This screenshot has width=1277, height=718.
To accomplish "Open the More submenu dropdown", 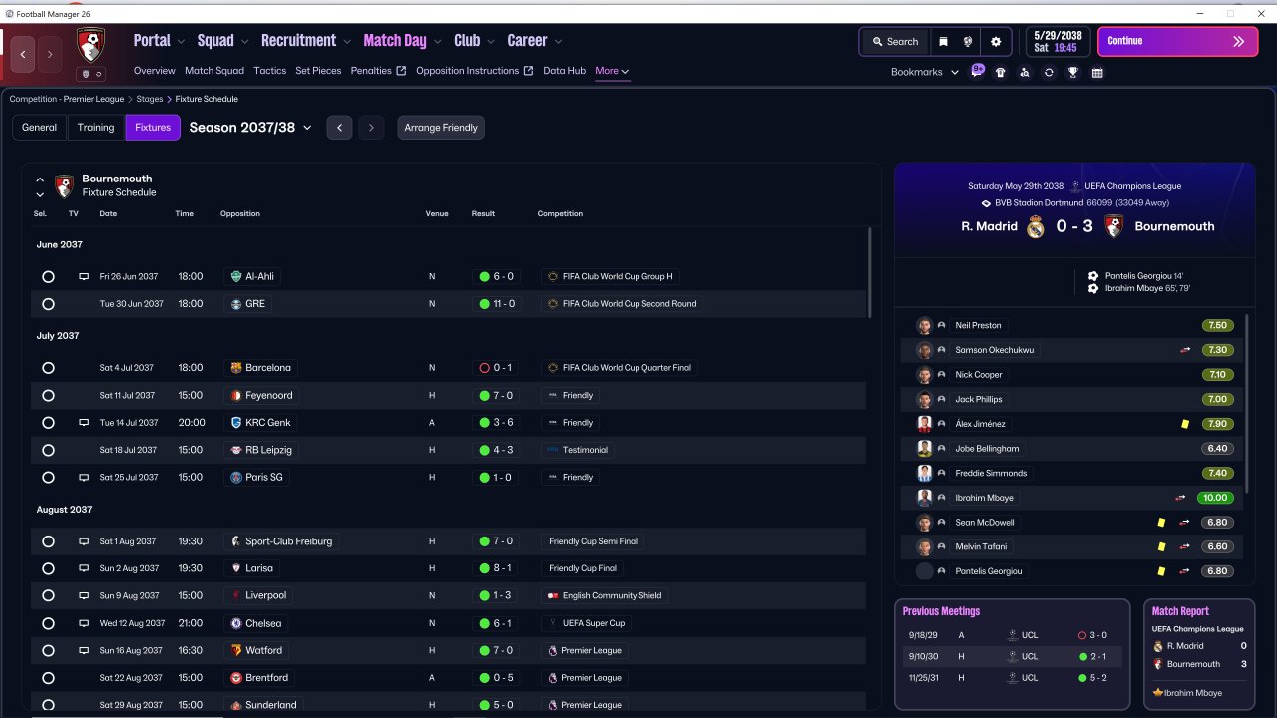I will click(x=612, y=71).
